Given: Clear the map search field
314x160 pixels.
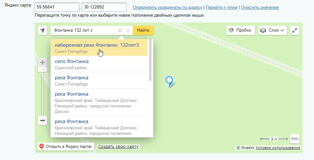Looking at the screenshot, I should [x=128, y=30].
